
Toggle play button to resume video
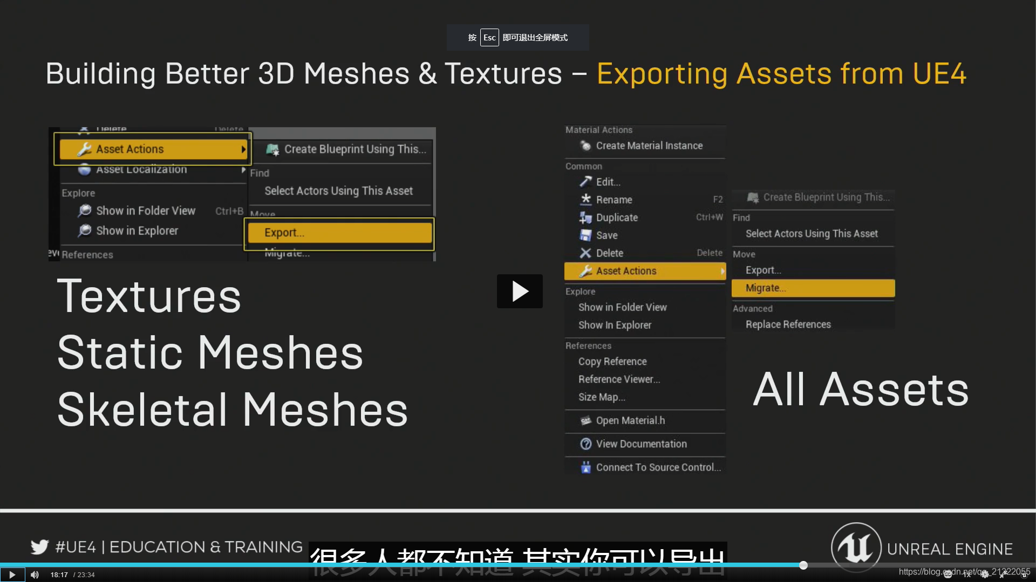click(11, 574)
